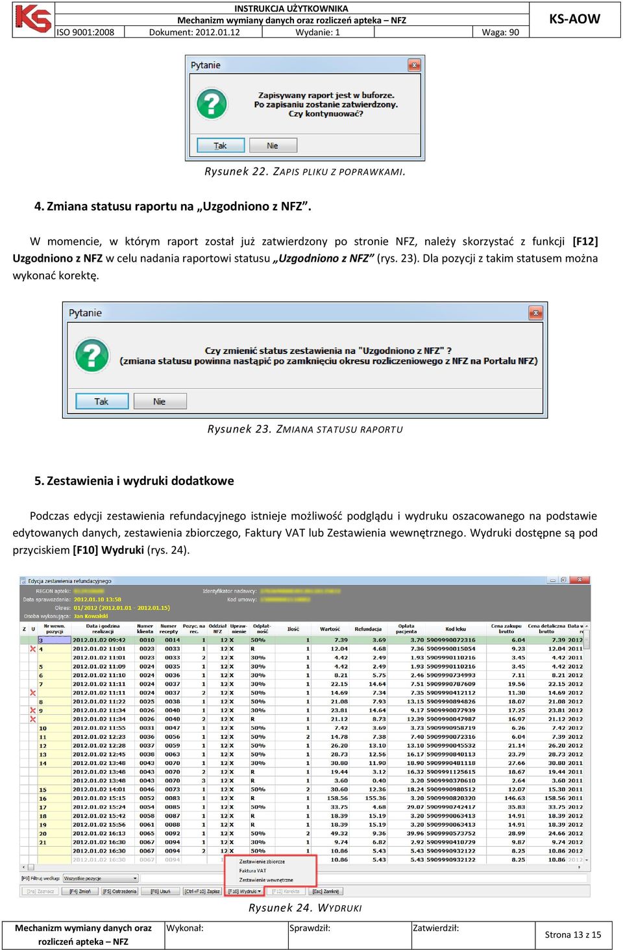Click the [F4] Zmień button
This screenshot has width=623, height=950.
click(x=80, y=892)
